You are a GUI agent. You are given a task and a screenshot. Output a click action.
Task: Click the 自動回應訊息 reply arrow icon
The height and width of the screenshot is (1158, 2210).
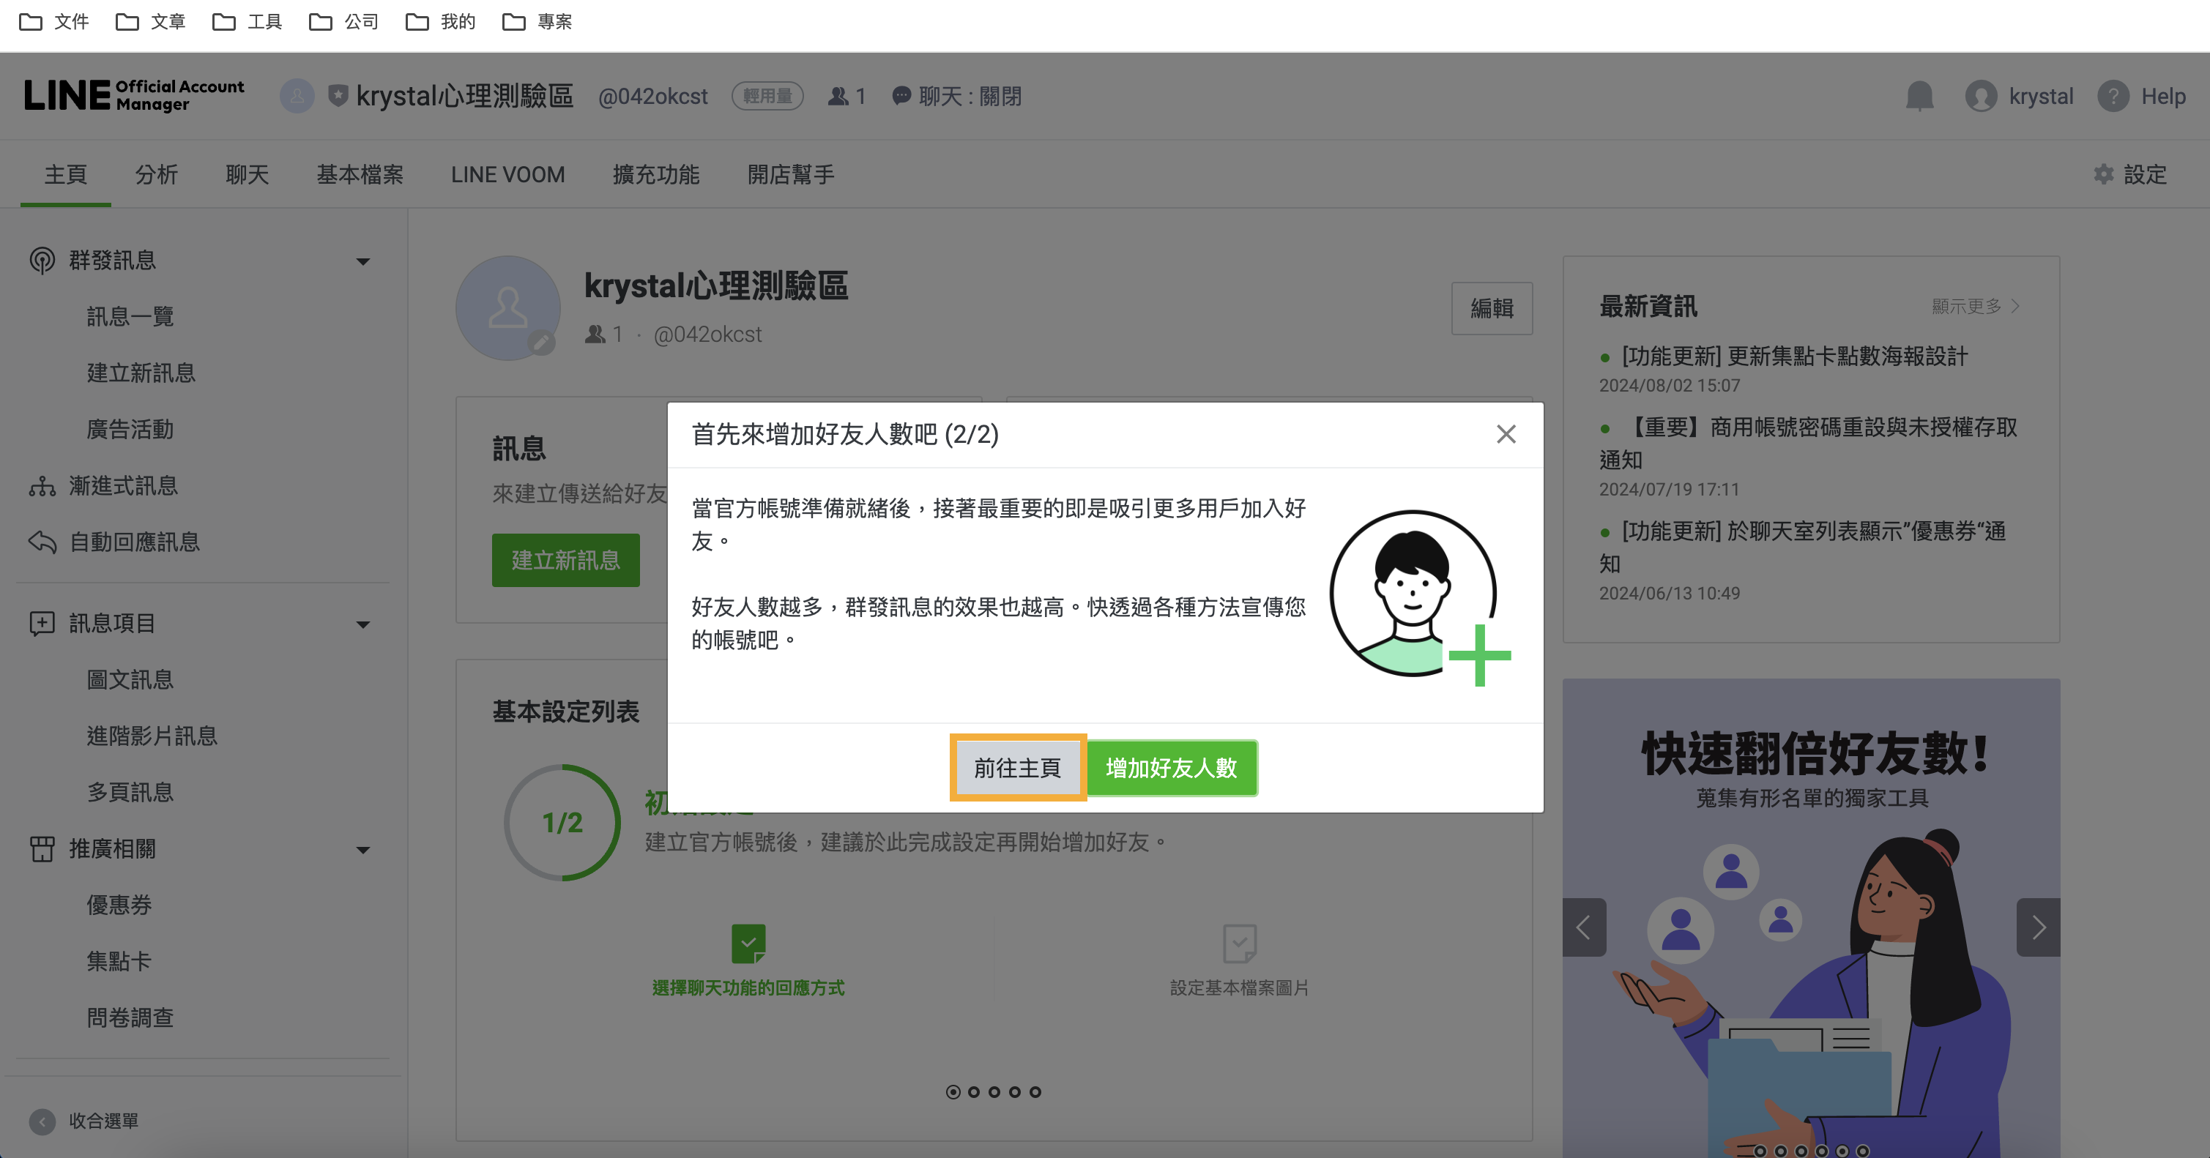[42, 542]
